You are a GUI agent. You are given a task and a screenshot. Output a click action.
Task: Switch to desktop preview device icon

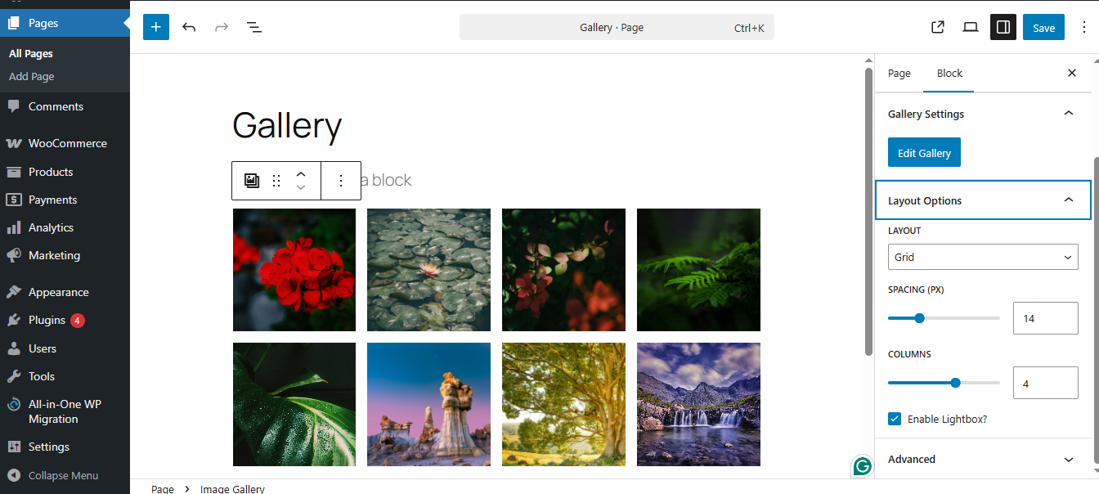971,27
